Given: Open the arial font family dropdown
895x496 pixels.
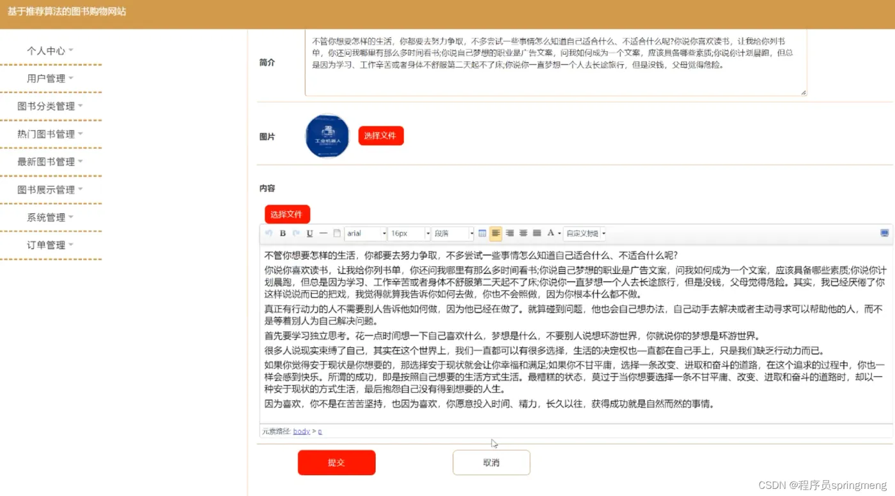Looking at the screenshot, I should point(364,233).
